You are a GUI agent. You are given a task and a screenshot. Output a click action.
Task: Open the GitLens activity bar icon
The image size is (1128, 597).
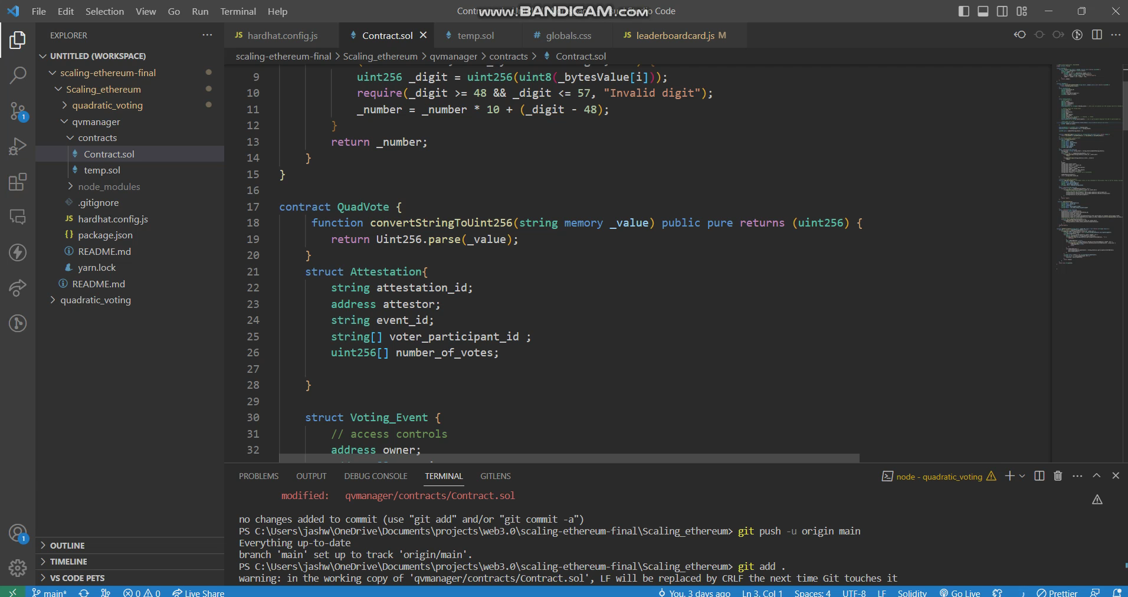click(18, 323)
